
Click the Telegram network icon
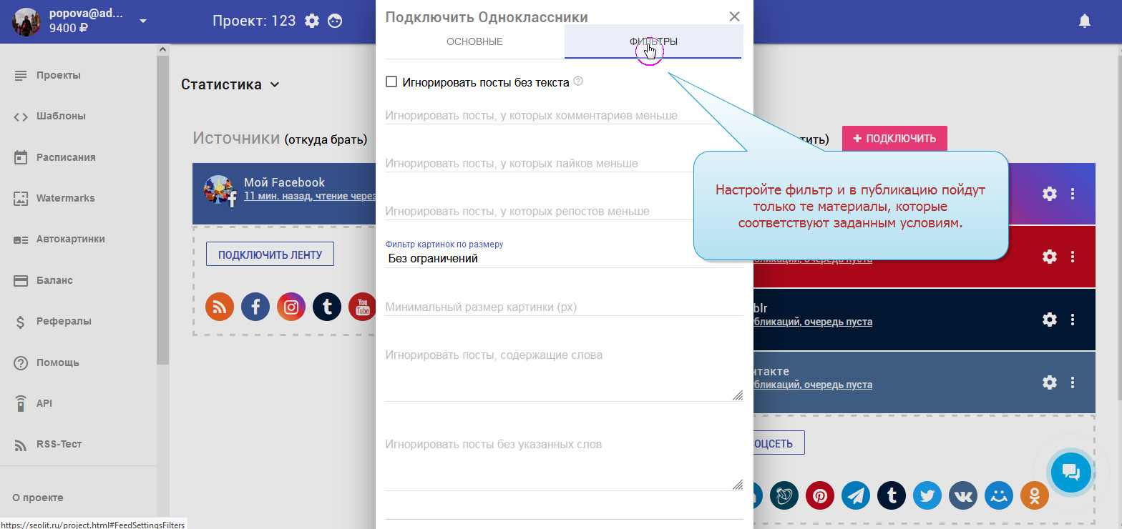pos(856,495)
